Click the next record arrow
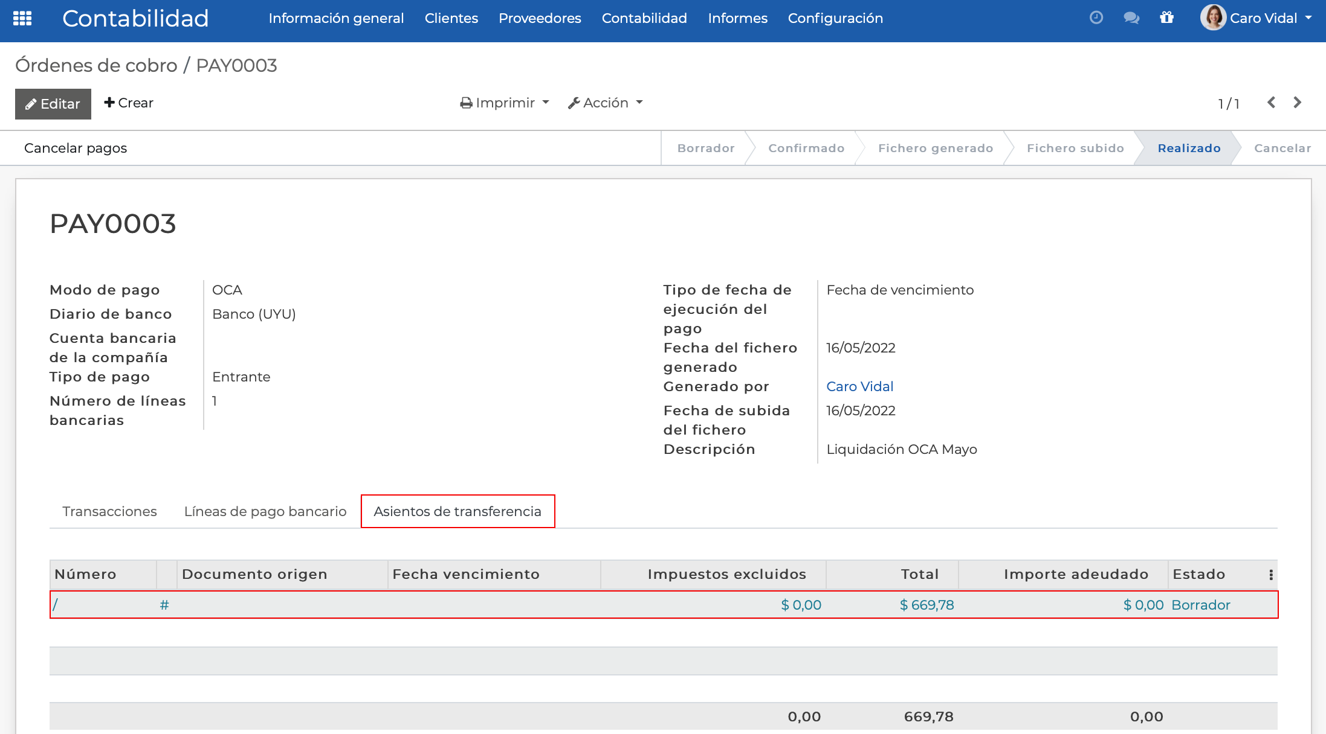This screenshot has height=734, width=1326. pos(1297,103)
